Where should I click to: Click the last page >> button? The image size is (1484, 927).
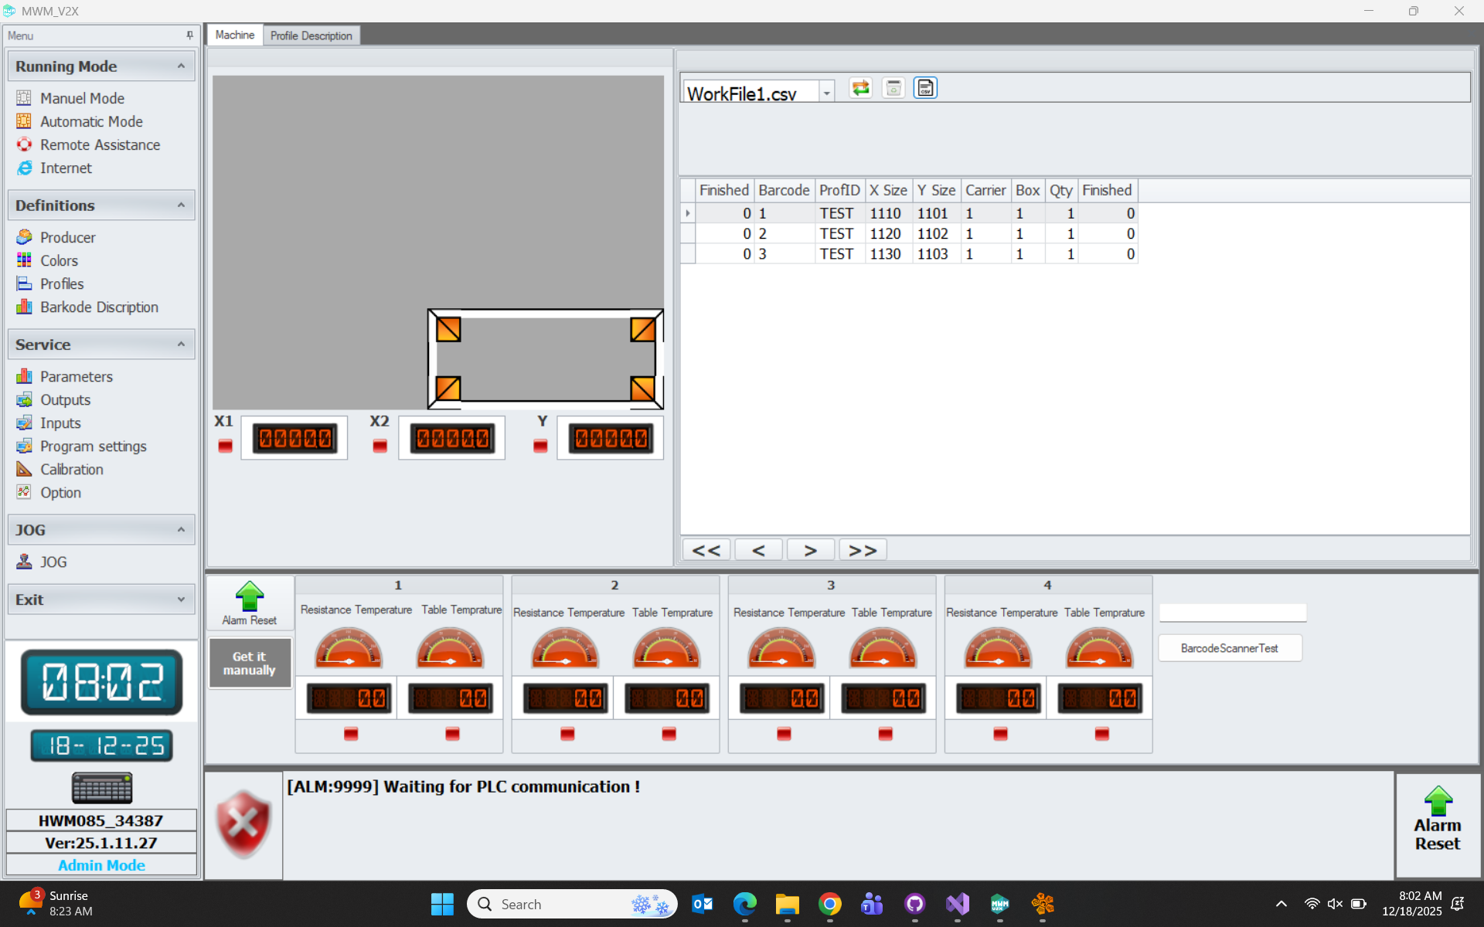point(863,550)
